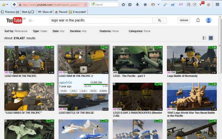Click the star favorites icon beside back button

4,5
